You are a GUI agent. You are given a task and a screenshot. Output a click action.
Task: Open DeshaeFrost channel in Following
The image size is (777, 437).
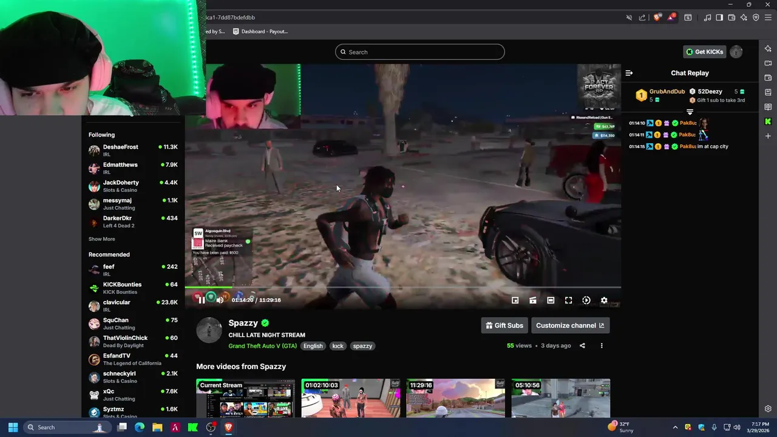tap(133, 151)
